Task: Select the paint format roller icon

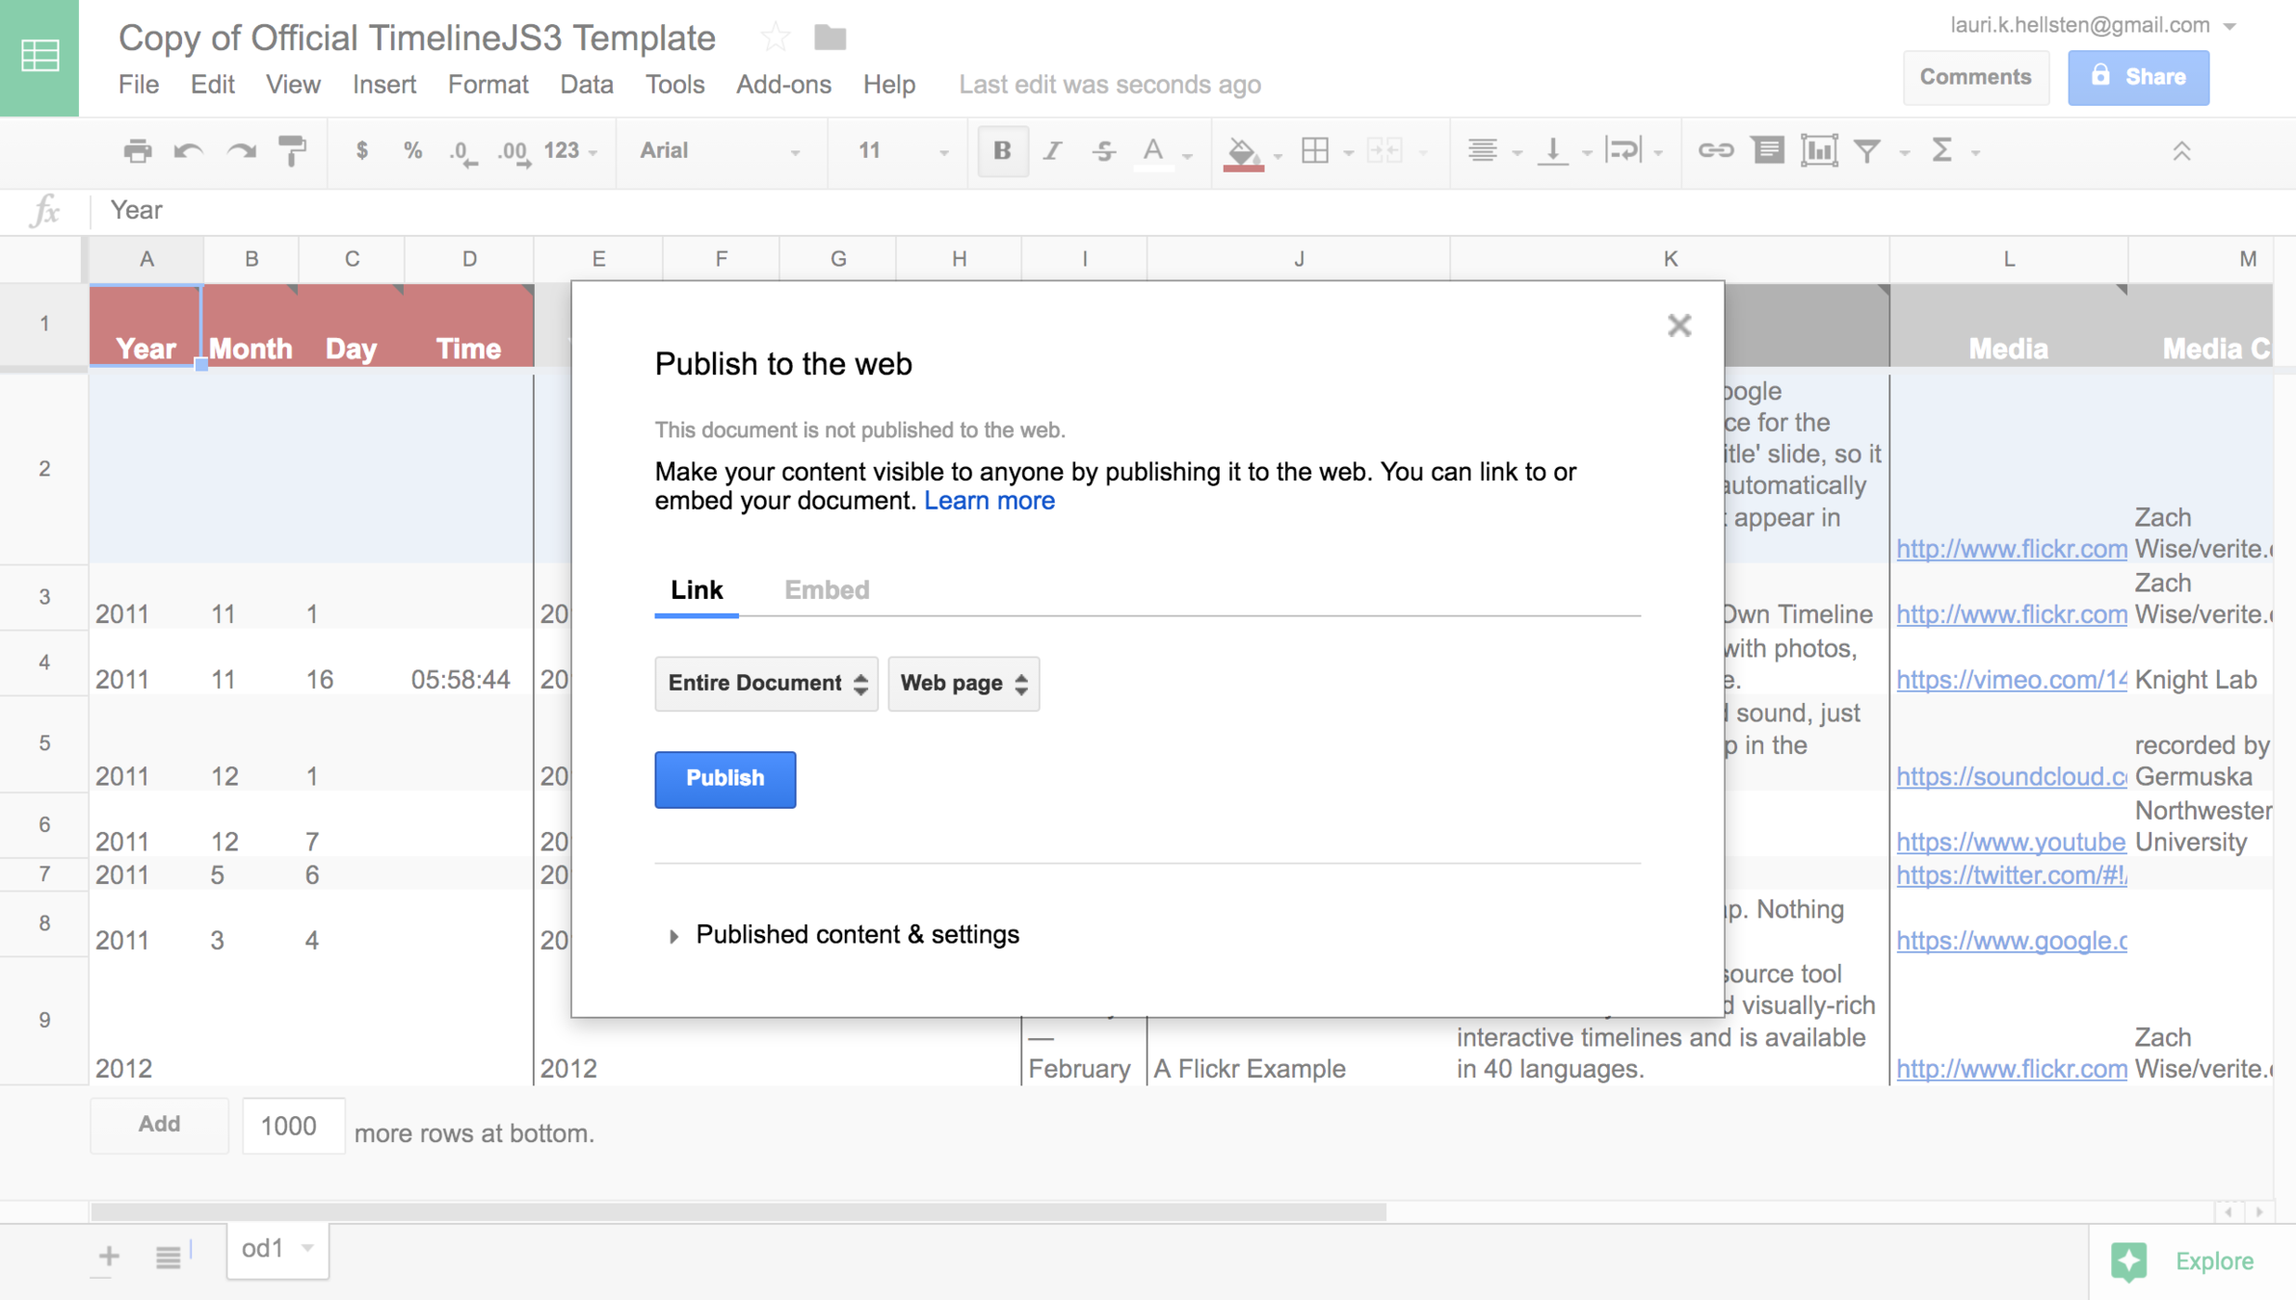Action: 292,151
